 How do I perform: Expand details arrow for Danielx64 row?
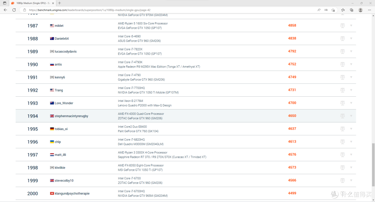point(351,39)
